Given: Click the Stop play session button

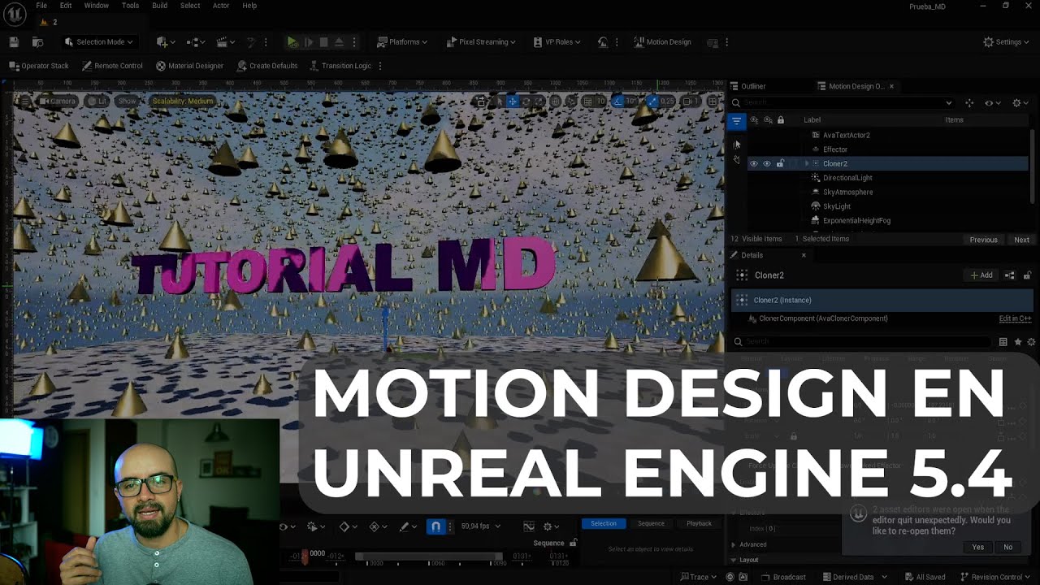Looking at the screenshot, I should click(x=323, y=42).
